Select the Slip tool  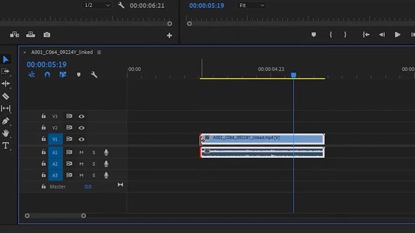[x=6, y=108]
